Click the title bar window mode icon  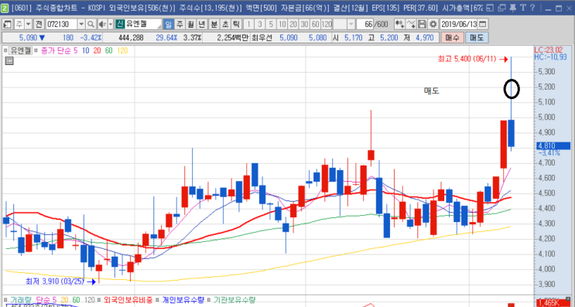pyautogui.click(x=491, y=8)
